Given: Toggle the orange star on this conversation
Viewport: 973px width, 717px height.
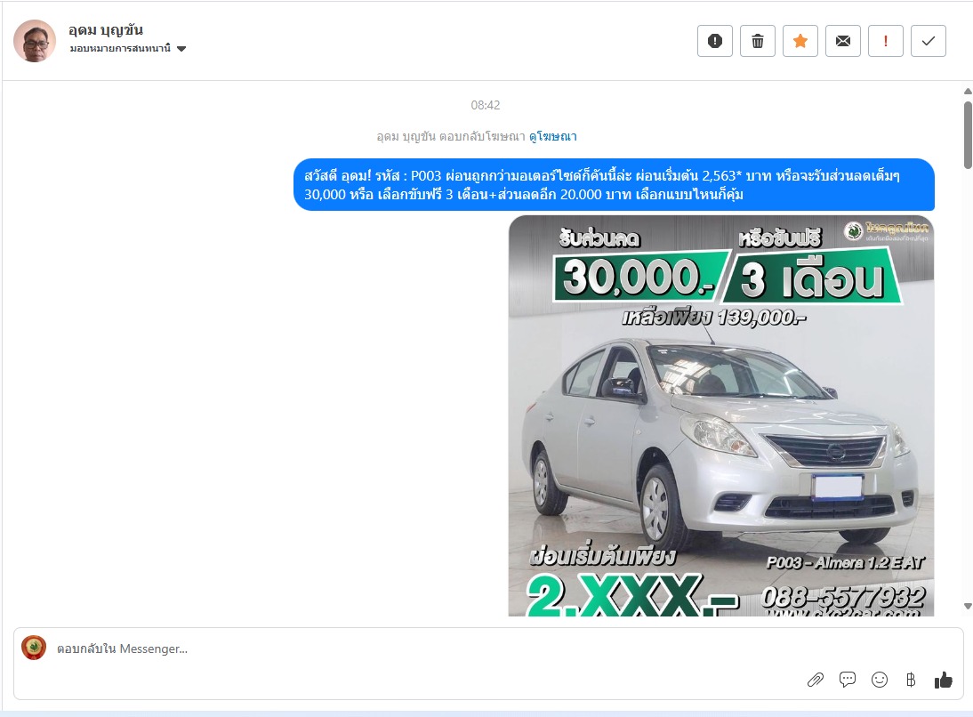Looking at the screenshot, I should pyautogui.click(x=800, y=41).
